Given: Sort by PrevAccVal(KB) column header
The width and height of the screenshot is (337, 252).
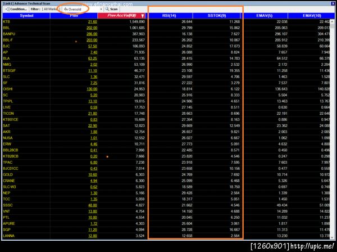Looking at the screenshot, I should point(122,16).
